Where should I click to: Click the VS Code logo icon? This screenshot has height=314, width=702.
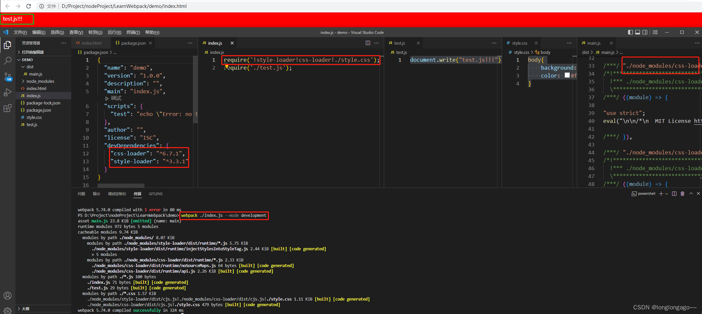point(6,32)
